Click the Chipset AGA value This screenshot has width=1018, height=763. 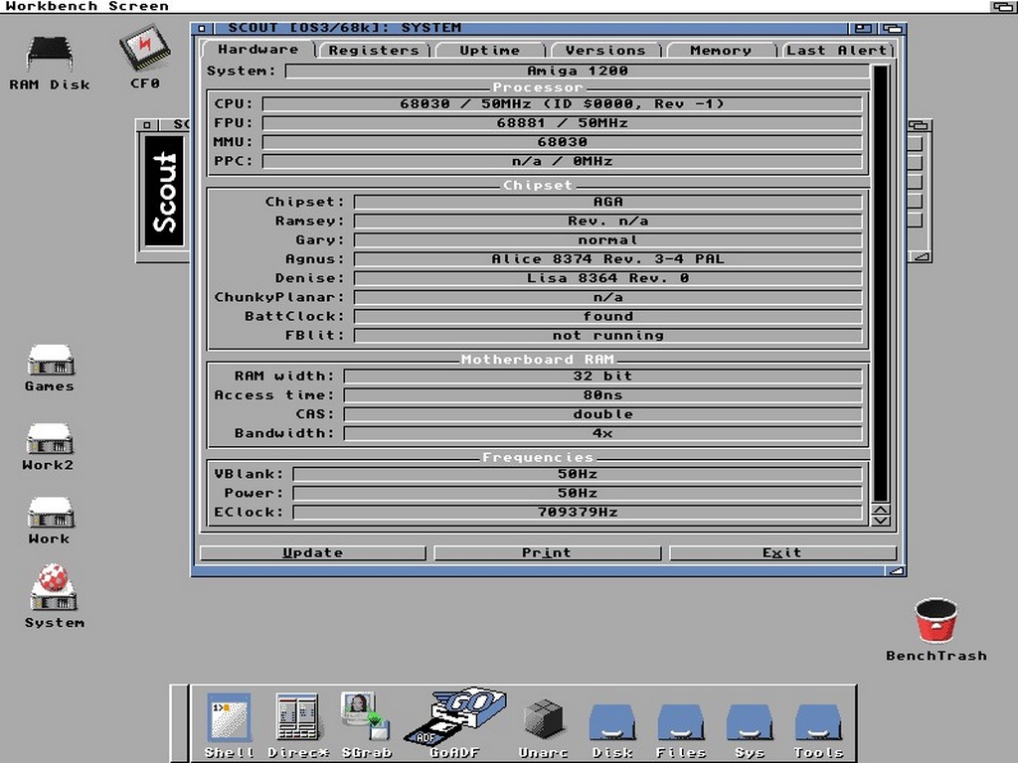(x=607, y=202)
